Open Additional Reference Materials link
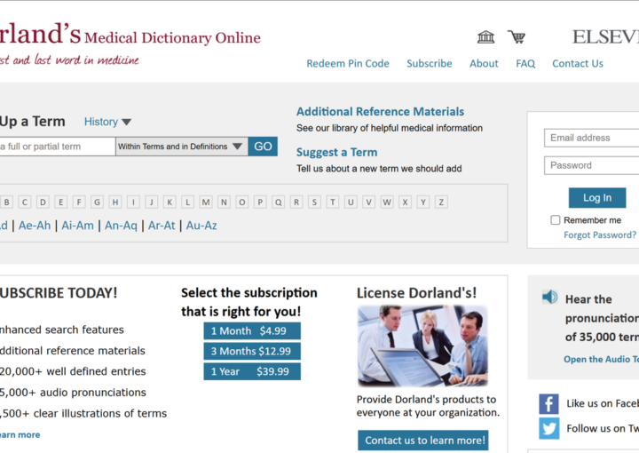 click(x=380, y=112)
